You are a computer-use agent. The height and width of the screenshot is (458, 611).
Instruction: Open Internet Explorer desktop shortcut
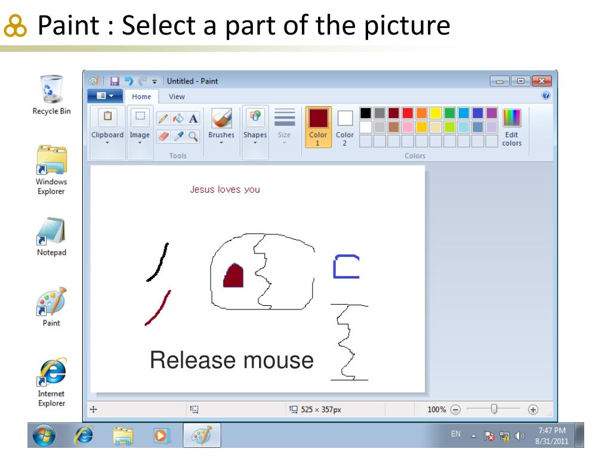[x=51, y=382]
